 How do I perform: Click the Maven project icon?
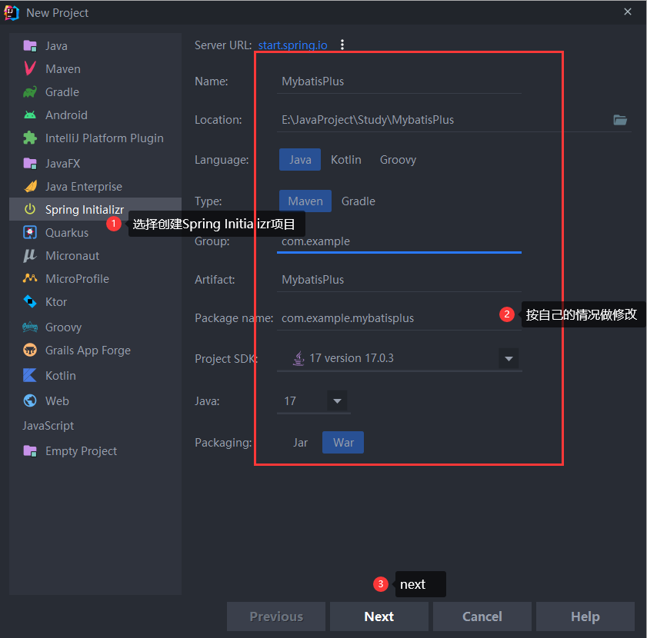30,68
